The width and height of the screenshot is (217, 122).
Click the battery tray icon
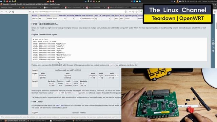(x=186, y=1)
